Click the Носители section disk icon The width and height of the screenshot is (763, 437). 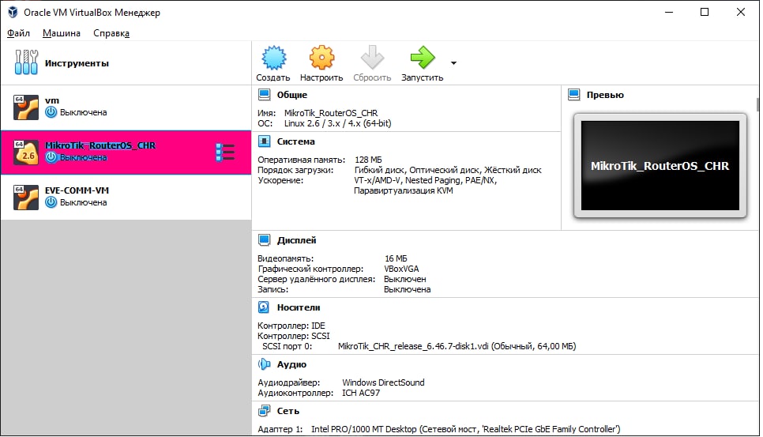[x=264, y=307]
